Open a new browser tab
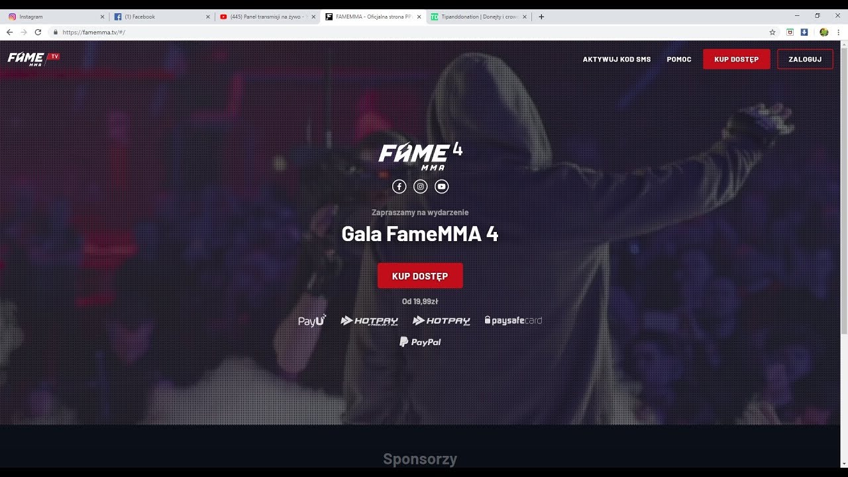Image resolution: width=848 pixels, height=477 pixels. (541, 17)
